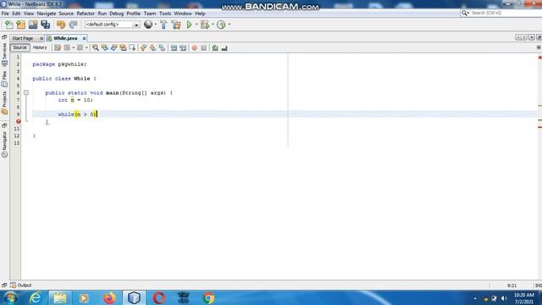
Task: Click the Uncomment icon in editor toolbar
Action: click(x=224, y=48)
